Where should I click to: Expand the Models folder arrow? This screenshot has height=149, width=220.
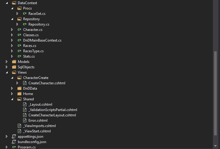(7, 61)
